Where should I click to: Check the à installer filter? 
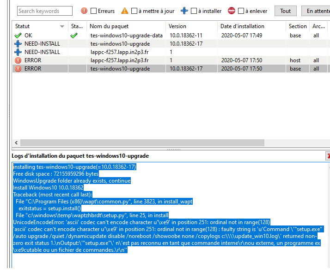(194, 11)
